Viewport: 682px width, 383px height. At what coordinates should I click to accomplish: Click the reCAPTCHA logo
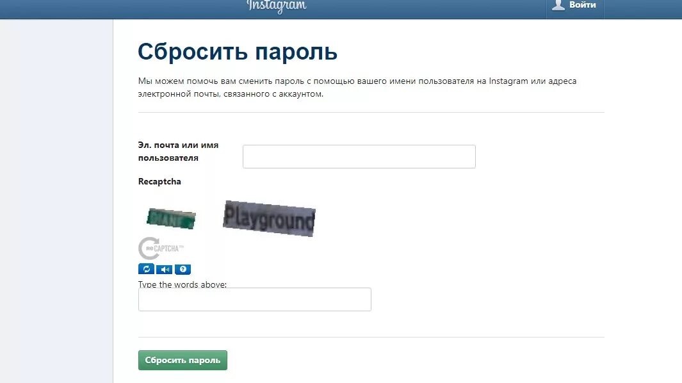click(161, 249)
